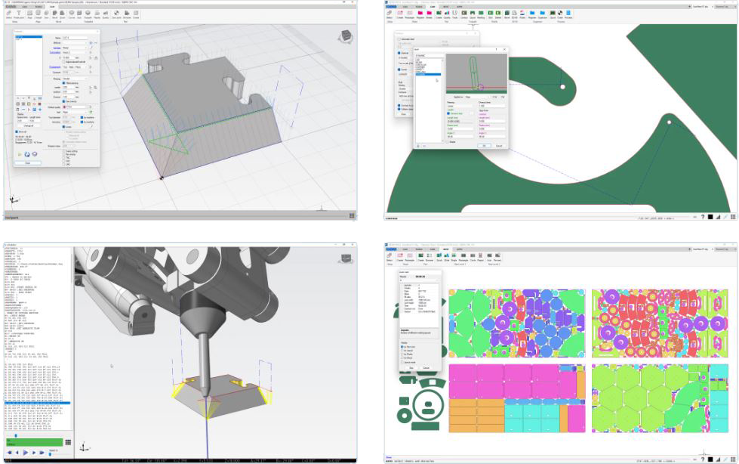
Task: Open the Default quality dropdown
Action: tap(75, 107)
